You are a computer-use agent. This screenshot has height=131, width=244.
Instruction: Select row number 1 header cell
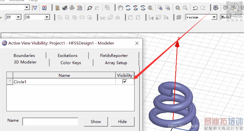[x=10, y=82]
